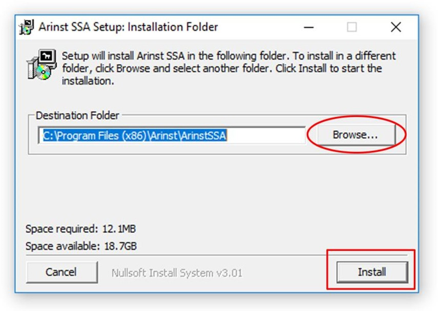Close the setup dialog with the X
Image resolution: width=438 pixels, height=311 pixels.
click(395, 28)
